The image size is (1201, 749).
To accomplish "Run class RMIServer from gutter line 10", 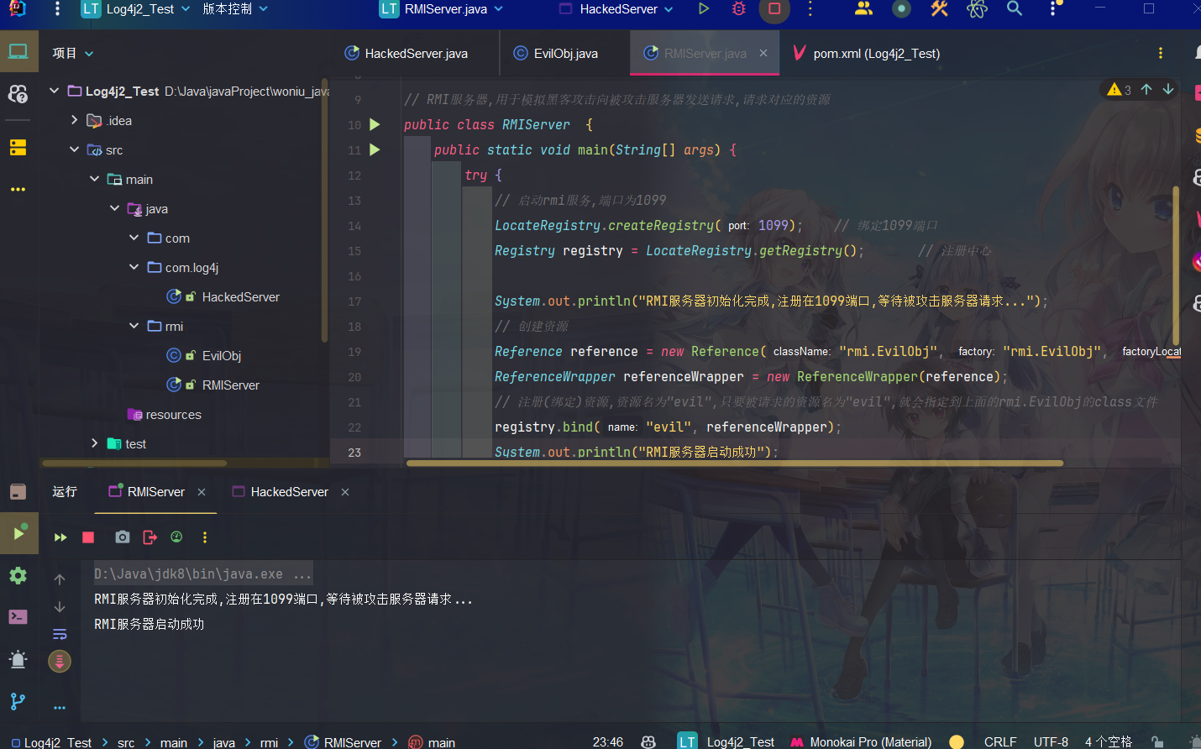I will pos(375,124).
